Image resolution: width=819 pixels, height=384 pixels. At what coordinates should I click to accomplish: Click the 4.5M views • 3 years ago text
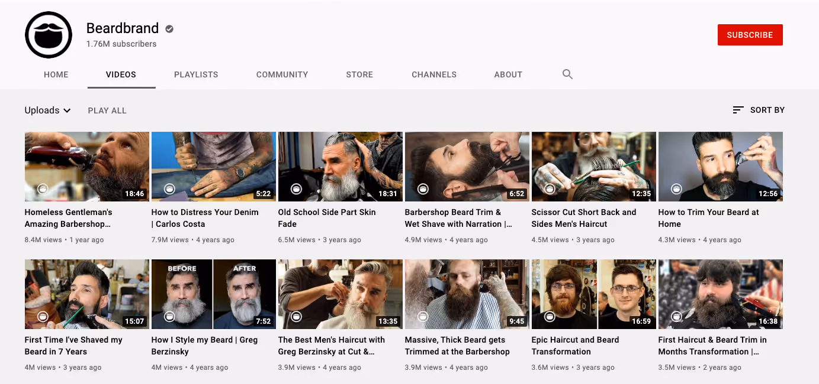(573, 240)
